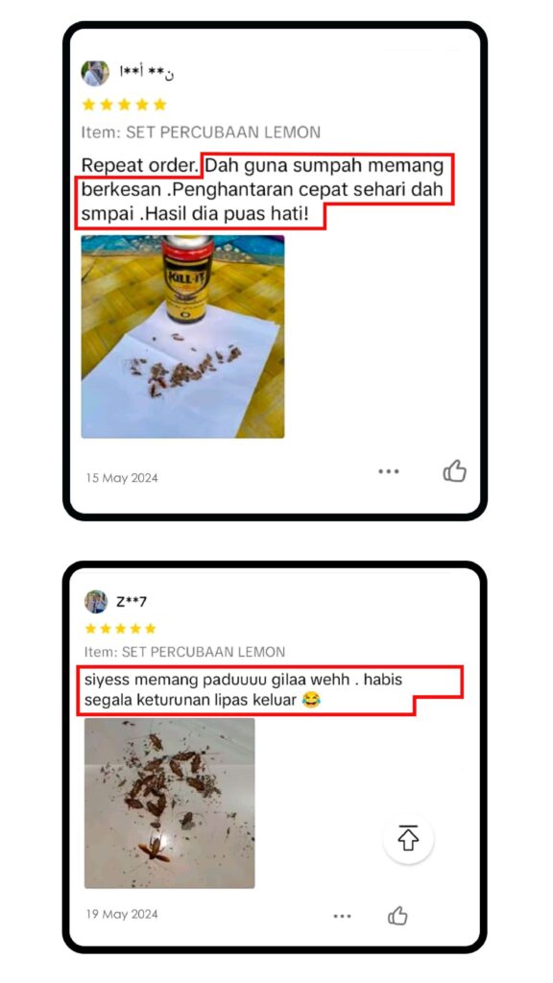Open the dead cockroaches floor photo

coord(169,803)
